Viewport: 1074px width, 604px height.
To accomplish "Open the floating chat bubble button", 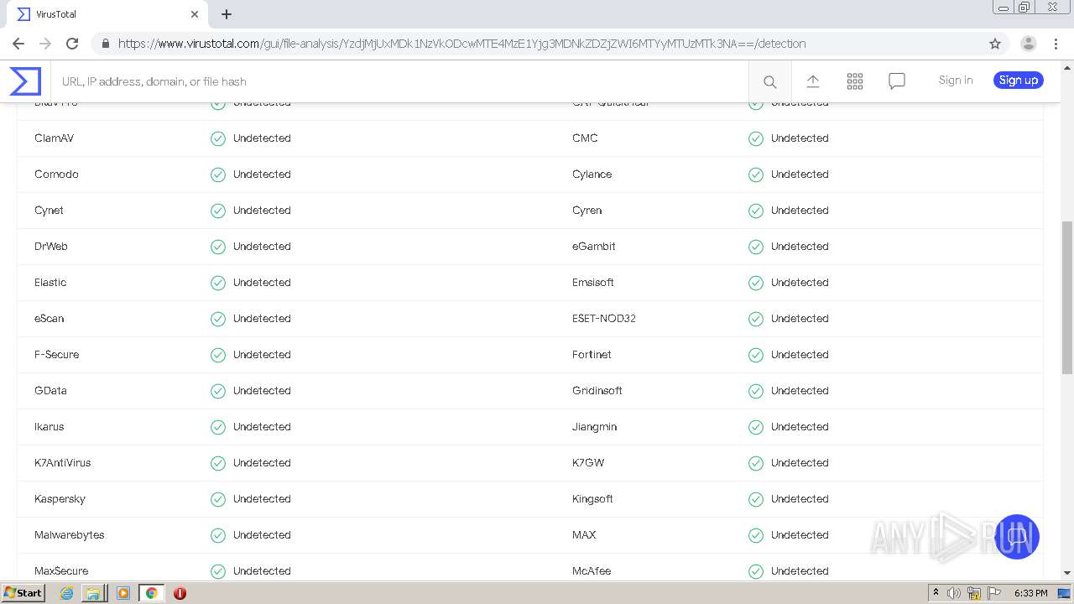I will pos(1017,537).
